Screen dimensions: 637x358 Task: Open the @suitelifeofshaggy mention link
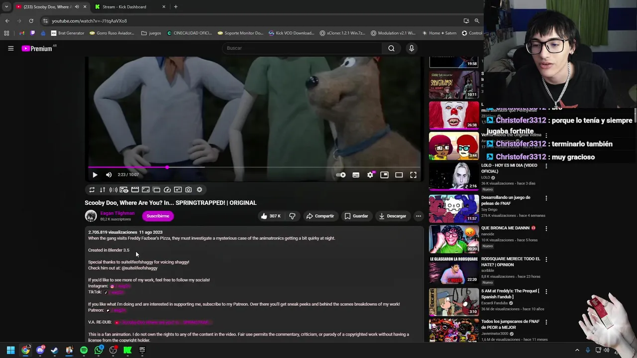point(139,268)
